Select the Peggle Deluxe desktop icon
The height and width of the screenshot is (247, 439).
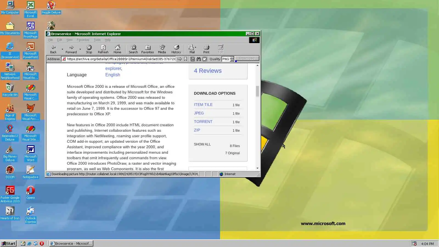[x=51, y=8]
